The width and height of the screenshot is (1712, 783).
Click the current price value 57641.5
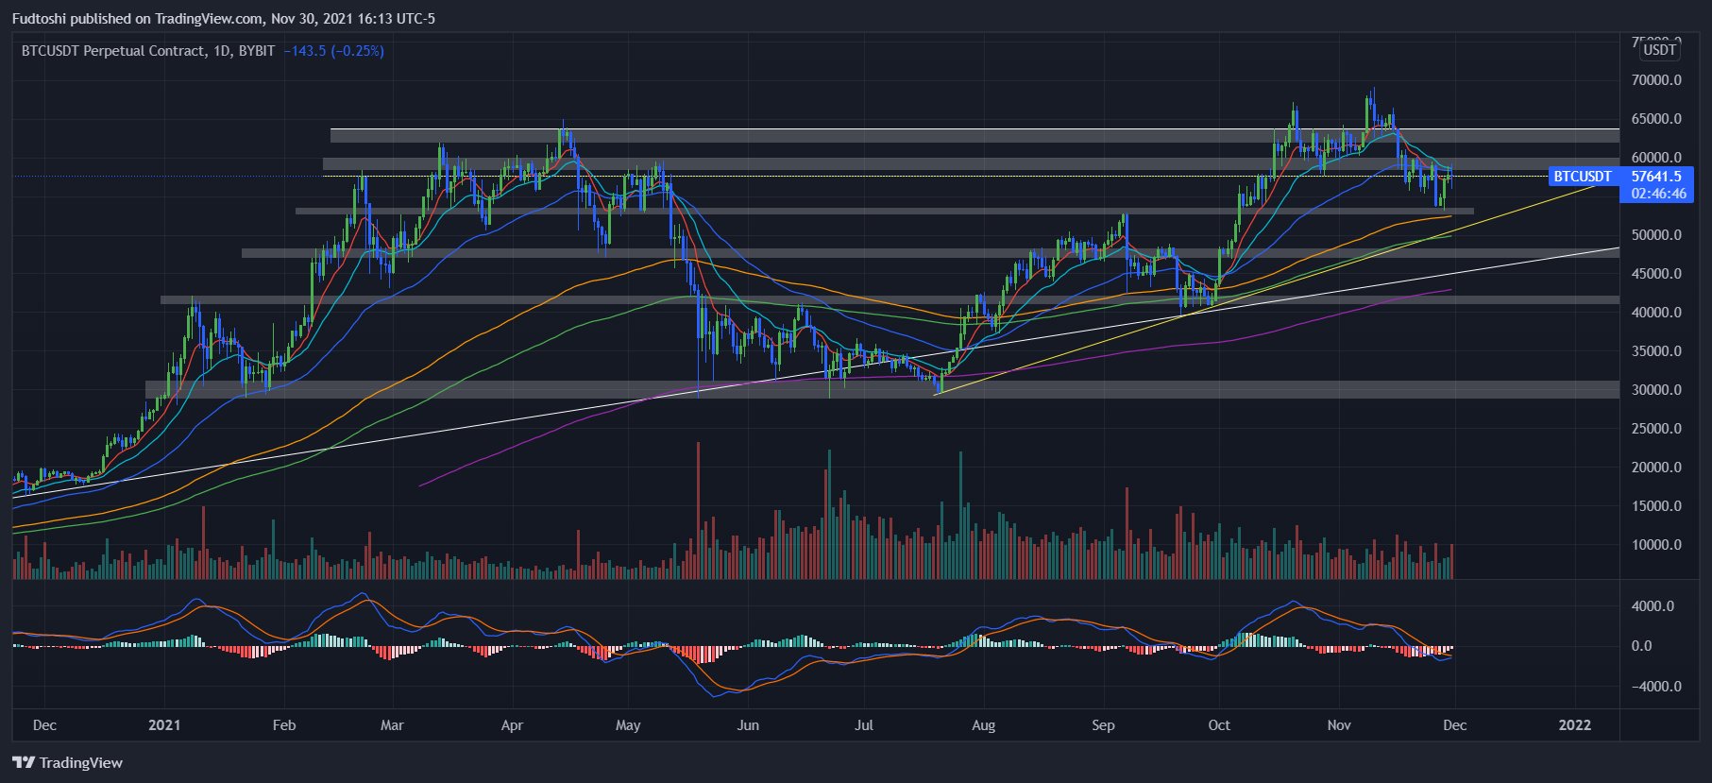(1656, 177)
